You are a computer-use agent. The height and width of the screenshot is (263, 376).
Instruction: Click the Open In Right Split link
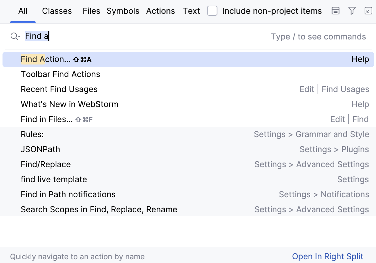328,257
